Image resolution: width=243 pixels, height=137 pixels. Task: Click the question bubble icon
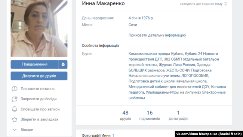tap(15, 89)
